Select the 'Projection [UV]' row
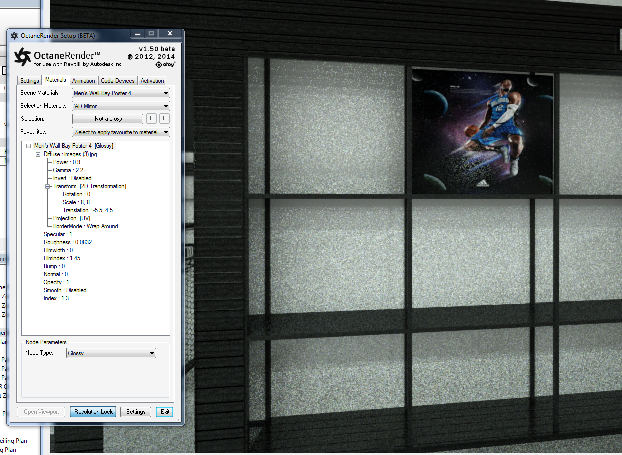Viewport: 622px width, 455px height. pos(72,218)
